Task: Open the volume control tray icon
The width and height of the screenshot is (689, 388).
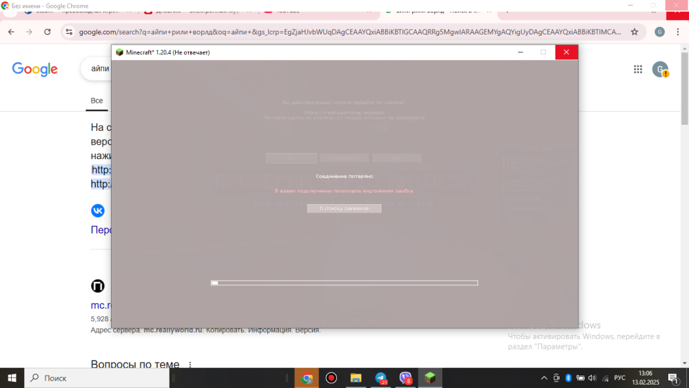Action: point(593,378)
